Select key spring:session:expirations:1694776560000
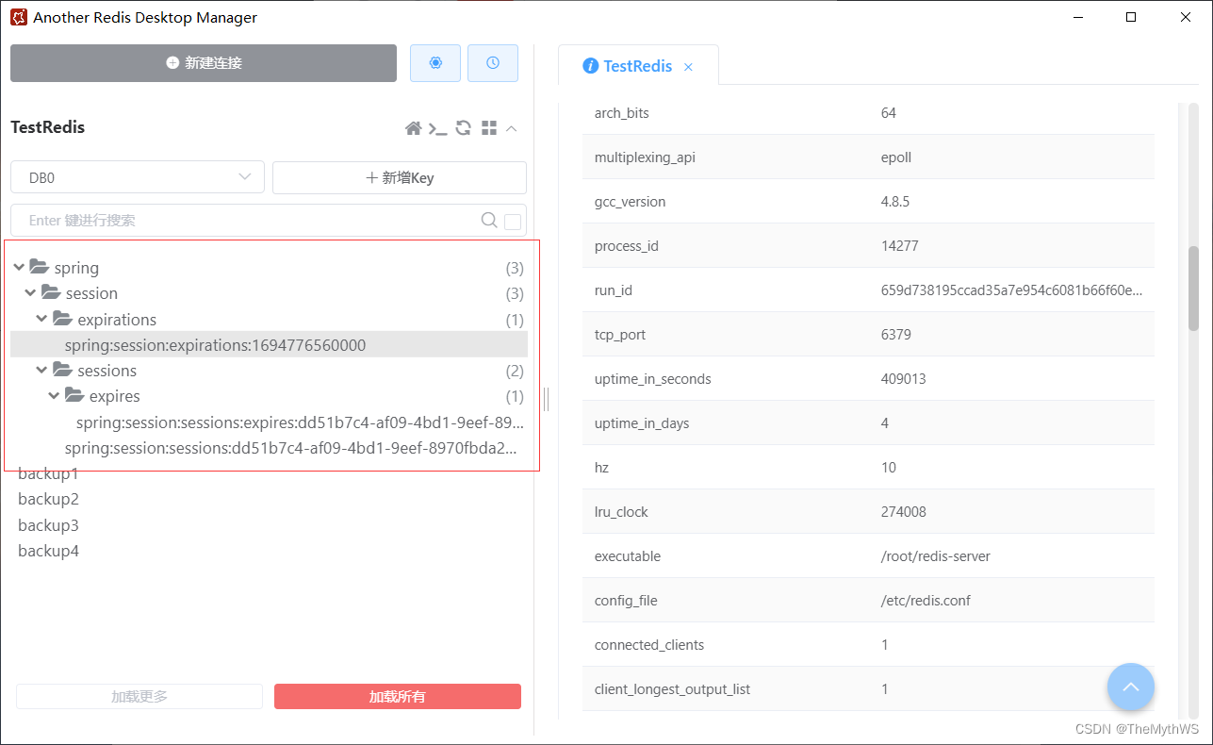The width and height of the screenshot is (1213, 745). 269,345
